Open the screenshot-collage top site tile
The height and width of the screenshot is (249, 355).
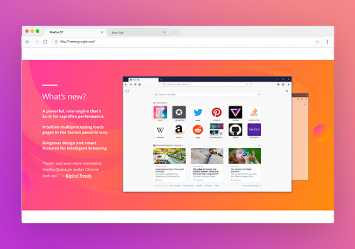pyautogui.click(x=216, y=130)
